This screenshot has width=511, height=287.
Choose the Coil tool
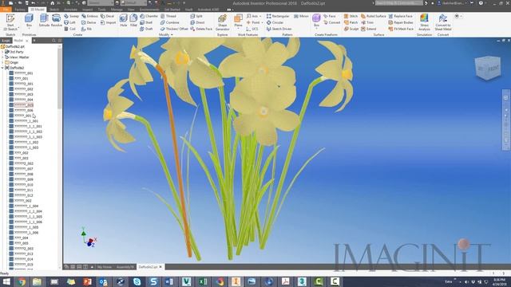(x=69, y=29)
